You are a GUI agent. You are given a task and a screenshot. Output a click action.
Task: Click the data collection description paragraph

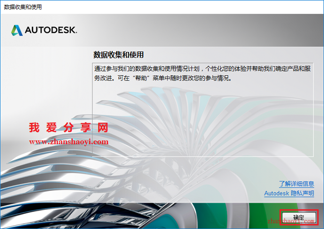click(x=202, y=73)
